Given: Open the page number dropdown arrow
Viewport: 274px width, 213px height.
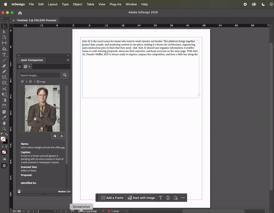Looking at the screenshot, I should [x=56, y=211].
